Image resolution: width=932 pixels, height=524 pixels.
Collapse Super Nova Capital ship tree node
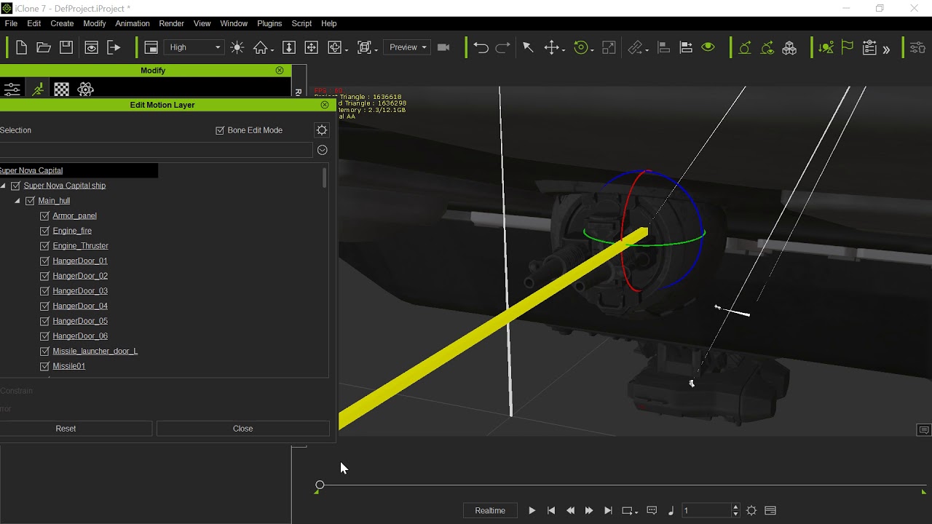tap(4, 186)
